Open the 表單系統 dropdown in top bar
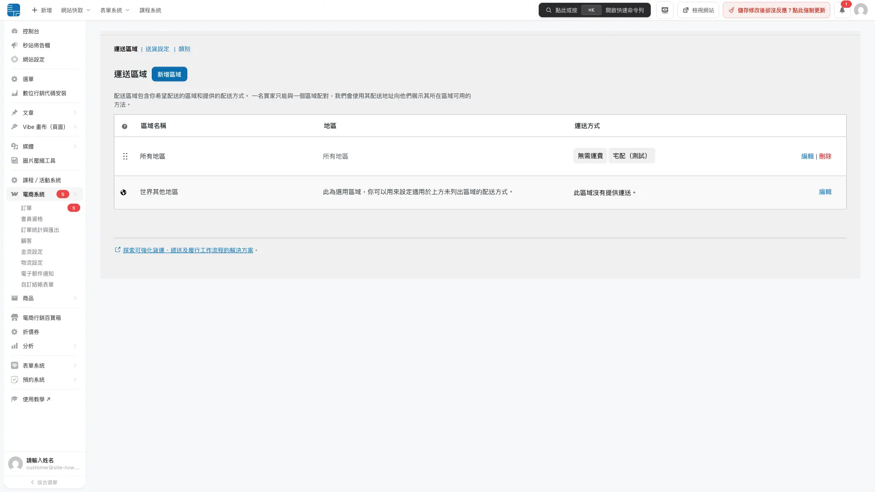875x492 pixels. coord(115,10)
